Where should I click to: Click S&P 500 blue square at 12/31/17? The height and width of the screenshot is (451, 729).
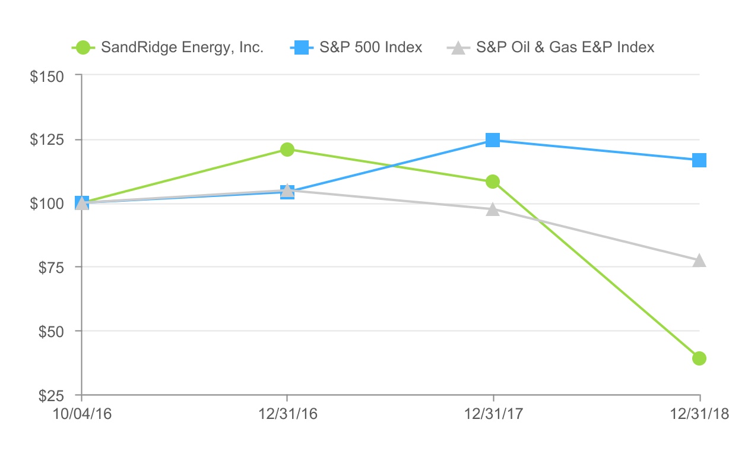(x=493, y=140)
